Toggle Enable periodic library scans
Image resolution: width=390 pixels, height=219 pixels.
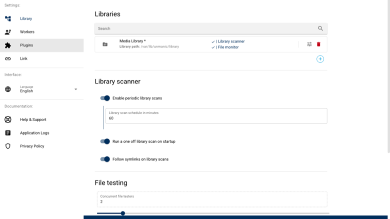tap(105, 98)
